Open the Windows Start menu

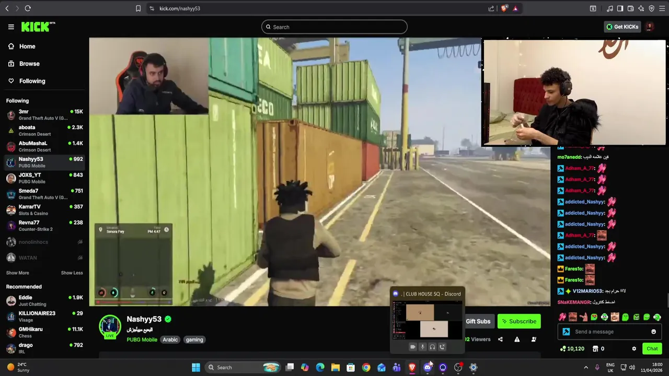[196, 368]
